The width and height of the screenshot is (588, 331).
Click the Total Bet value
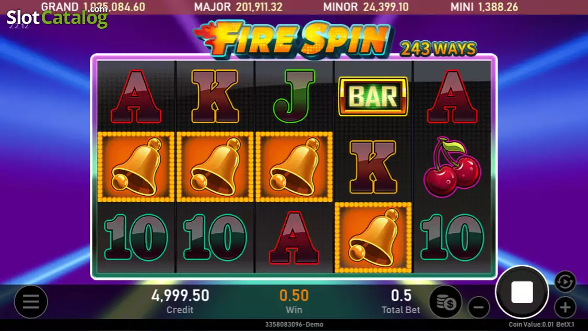(x=401, y=295)
